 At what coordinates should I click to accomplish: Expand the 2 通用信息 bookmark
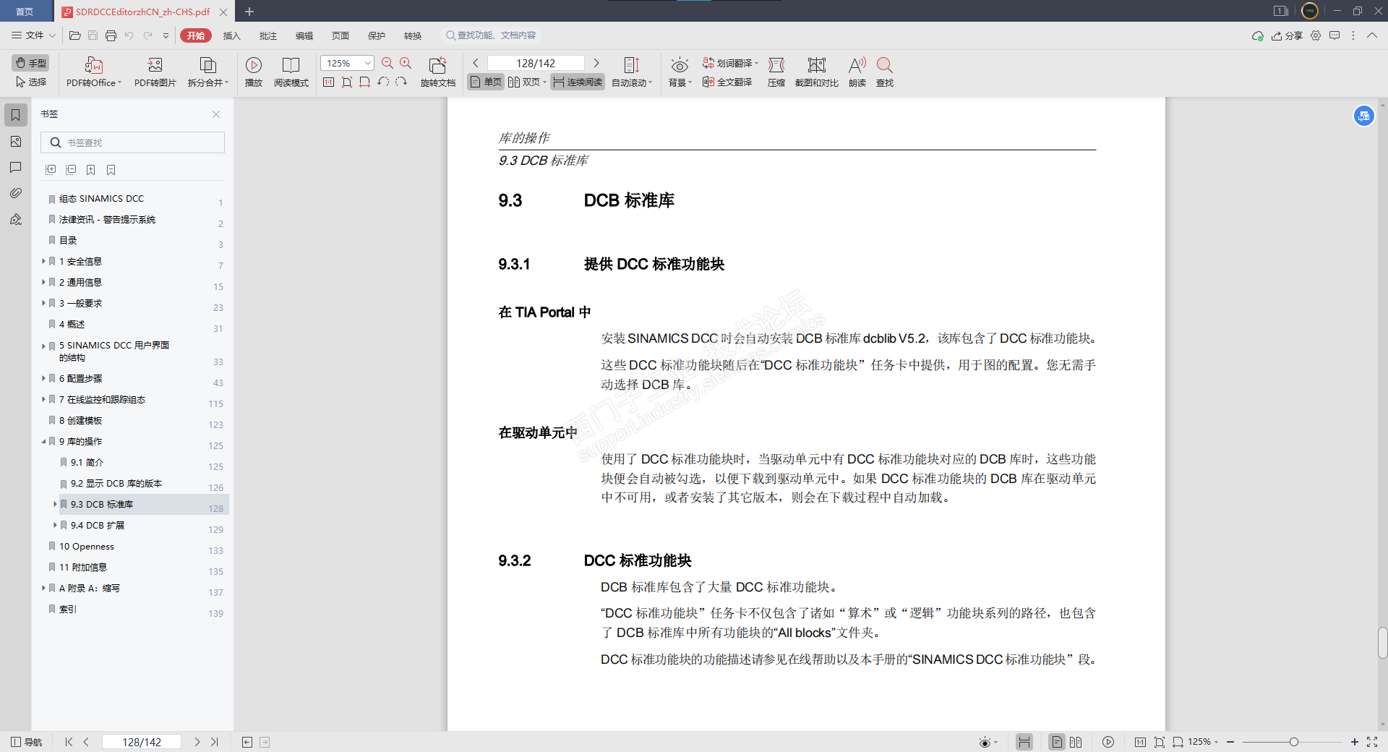(x=43, y=282)
